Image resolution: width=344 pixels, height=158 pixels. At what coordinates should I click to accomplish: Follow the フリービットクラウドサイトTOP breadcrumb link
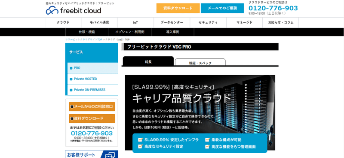click(x=84, y=39)
